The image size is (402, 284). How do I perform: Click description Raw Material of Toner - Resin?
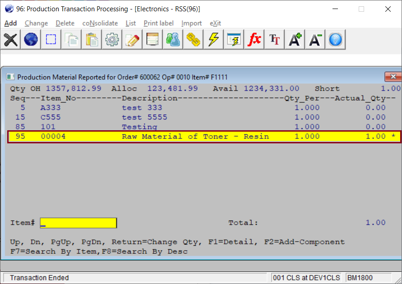195,137
